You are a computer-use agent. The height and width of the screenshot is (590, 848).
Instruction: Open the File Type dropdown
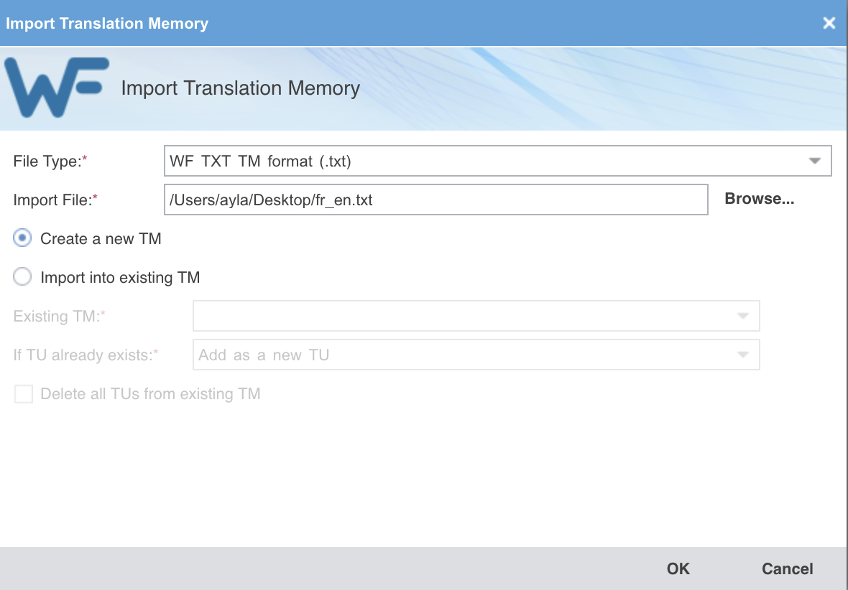(497, 161)
